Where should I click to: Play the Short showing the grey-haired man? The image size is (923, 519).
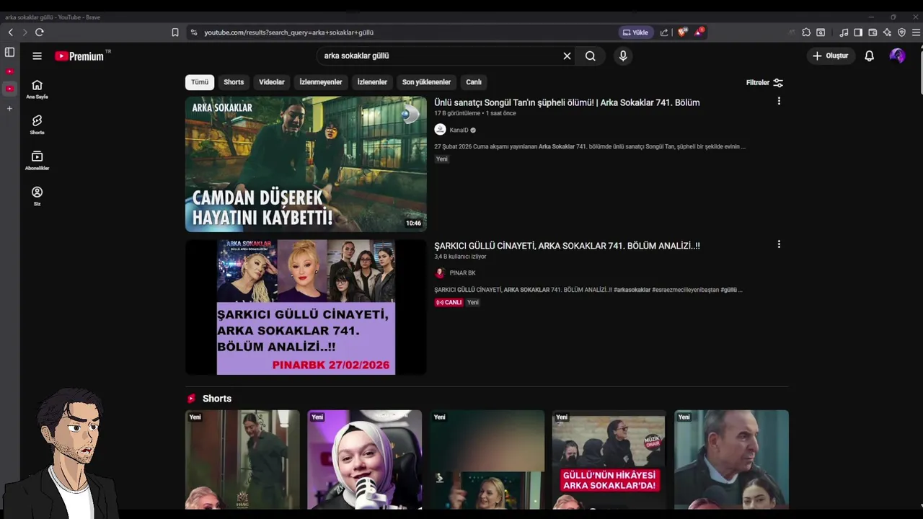731,460
